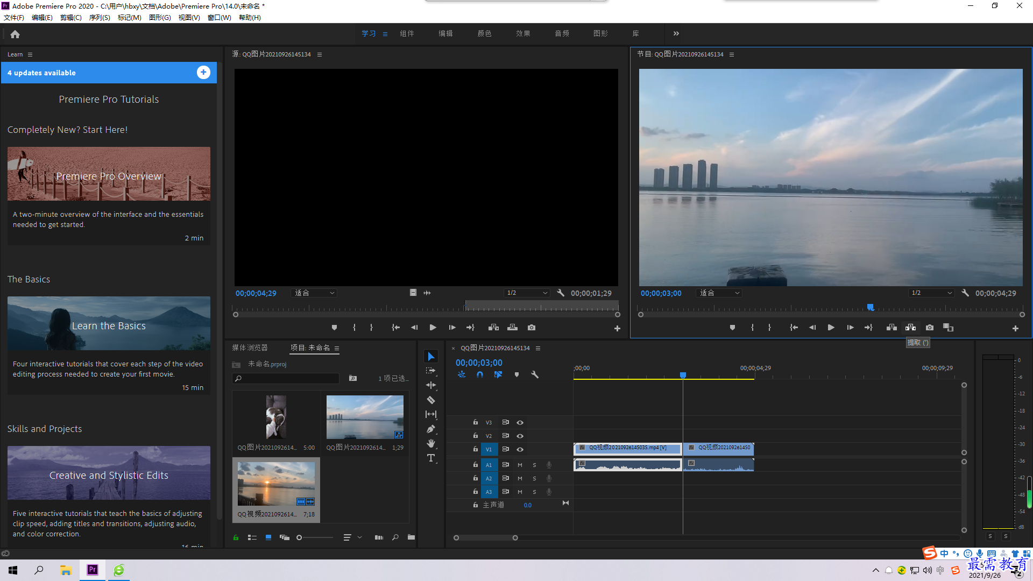The width and height of the screenshot is (1033, 581).
Task: Click Lift button in Program monitor
Action: [x=892, y=328]
